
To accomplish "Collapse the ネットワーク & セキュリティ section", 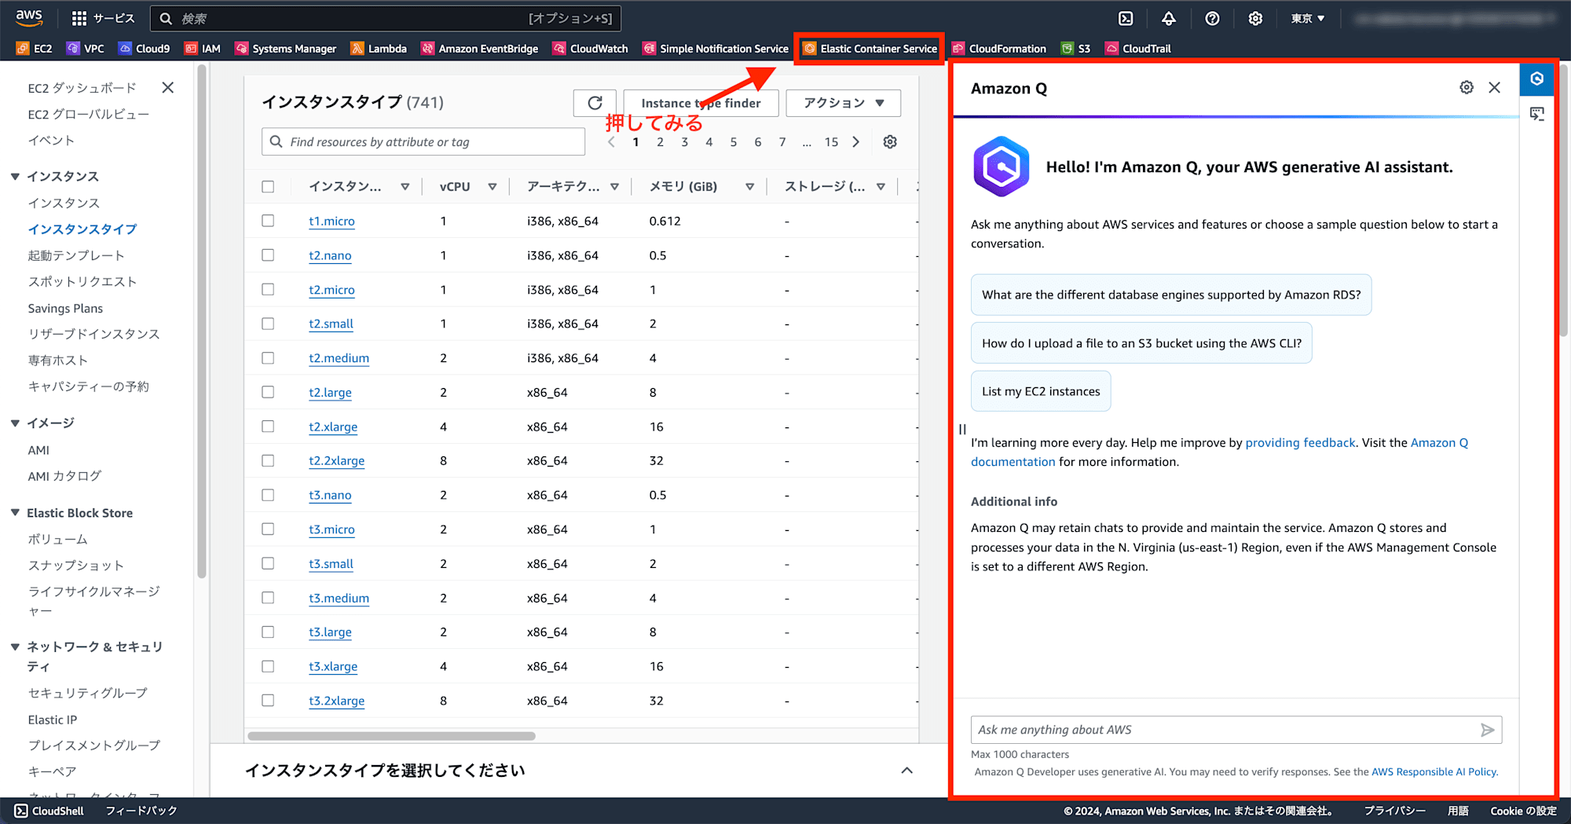I will point(15,647).
